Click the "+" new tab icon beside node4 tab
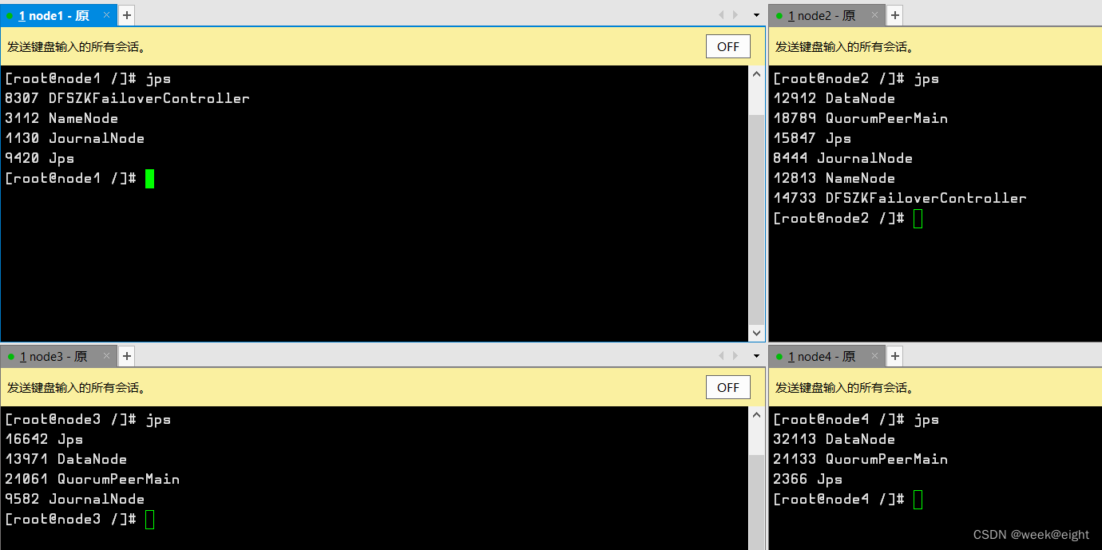Viewport: 1102px width, 550px height. 894,356
